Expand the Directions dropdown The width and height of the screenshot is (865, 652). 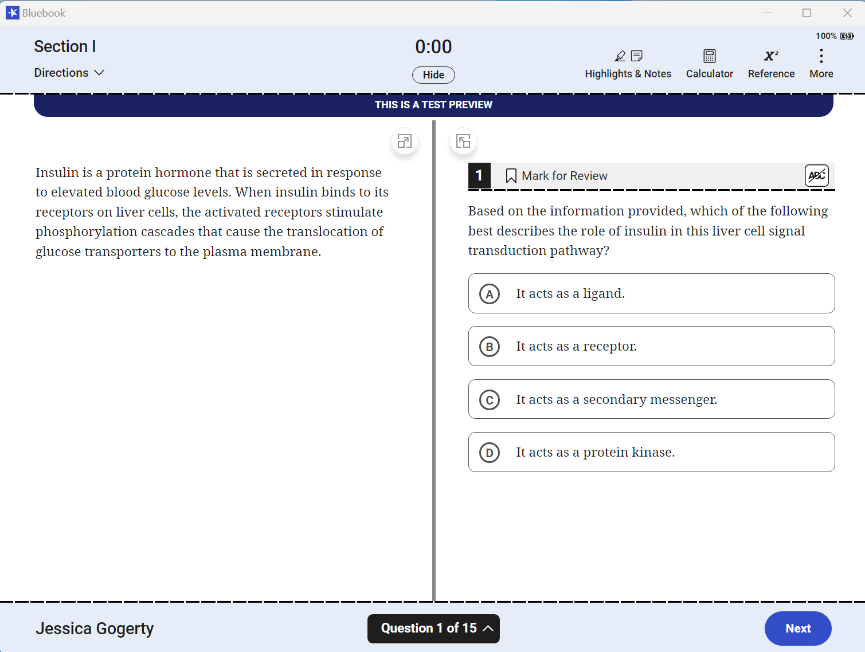tap(69, 73)
